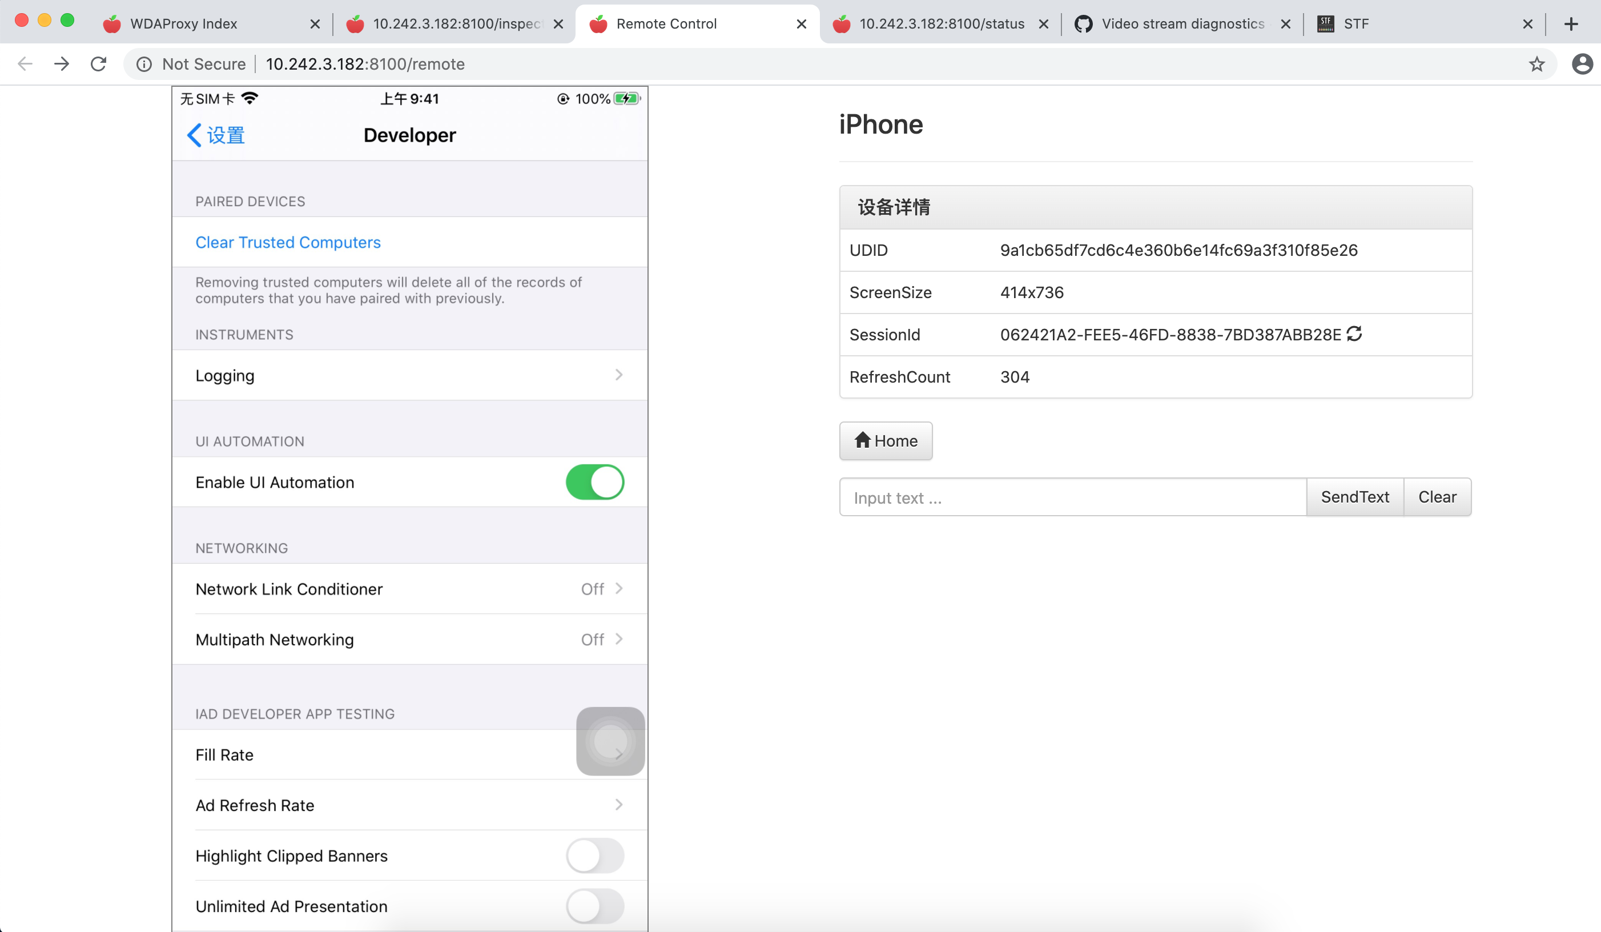1601x932 pixels.
Task: Click the Clear Trusted Computers link
Action: tap(288, 242)
